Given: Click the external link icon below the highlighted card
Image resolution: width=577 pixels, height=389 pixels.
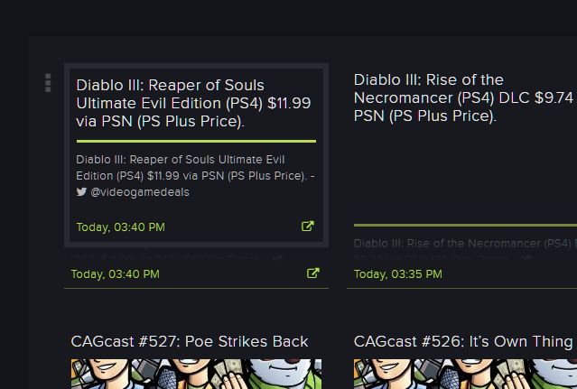Looking at the screenshot, I should pos(313,273).
